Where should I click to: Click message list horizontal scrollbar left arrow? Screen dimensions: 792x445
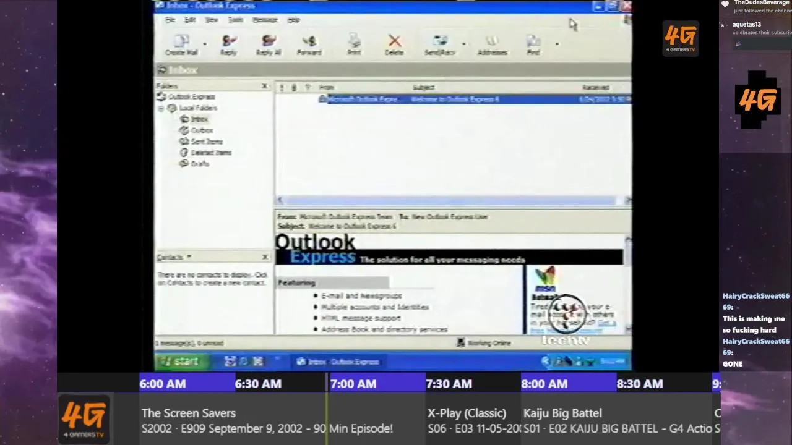(x=280, y=200)
